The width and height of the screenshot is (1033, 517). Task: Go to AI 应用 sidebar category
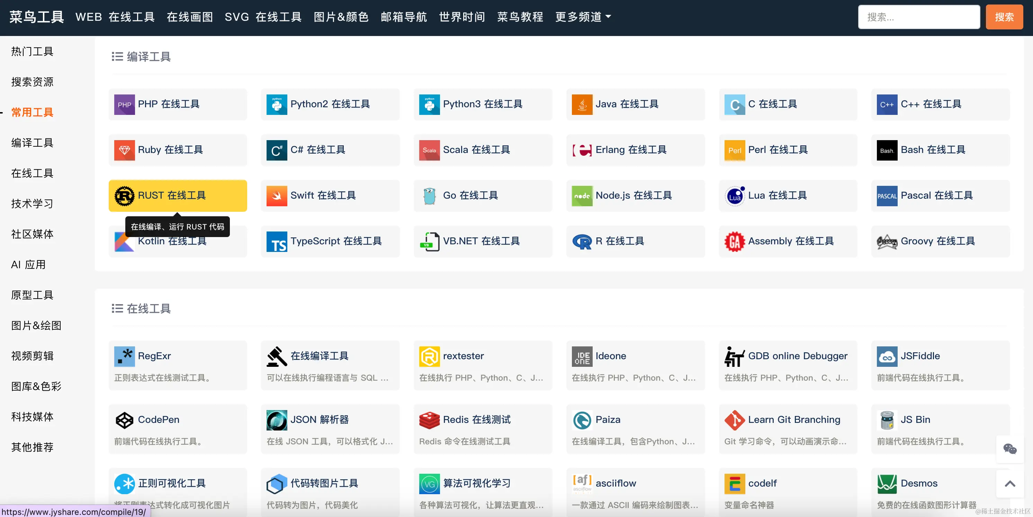28,264
